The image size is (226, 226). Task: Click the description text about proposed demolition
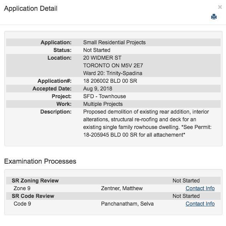pyautogui.click(x=147, y=123)
